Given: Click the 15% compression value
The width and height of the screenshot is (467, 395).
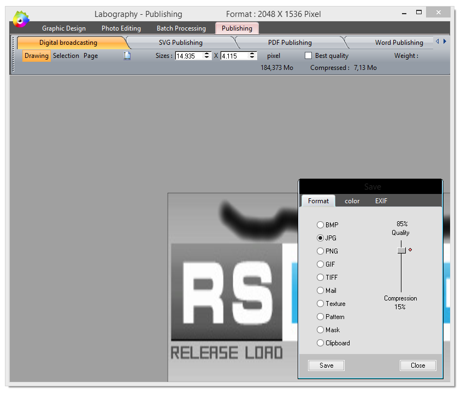Looking at the screenshot, I should tap(400, 307).
